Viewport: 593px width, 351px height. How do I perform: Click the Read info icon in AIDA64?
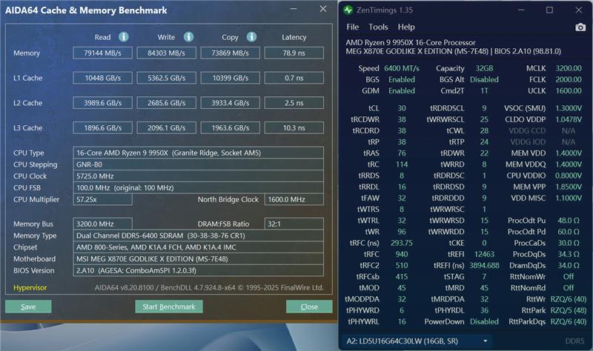click(x=124, y=36)
